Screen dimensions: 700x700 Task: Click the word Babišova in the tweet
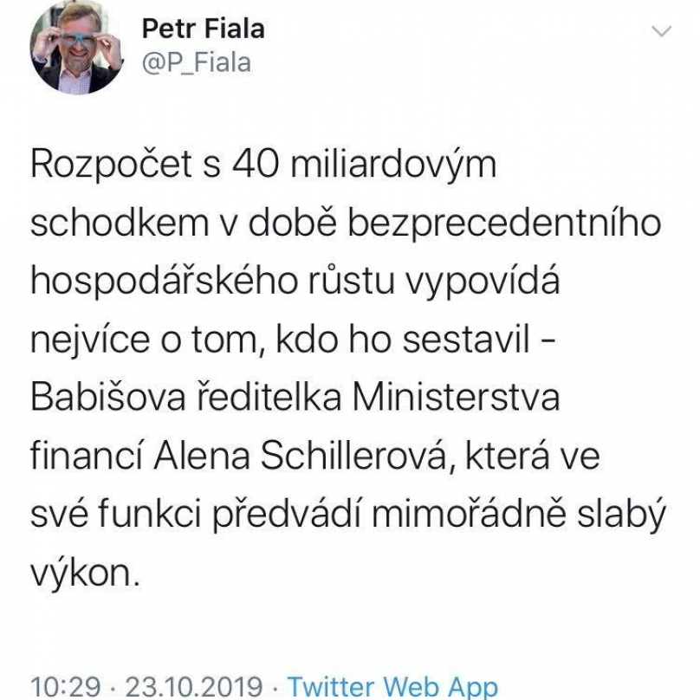108,397
